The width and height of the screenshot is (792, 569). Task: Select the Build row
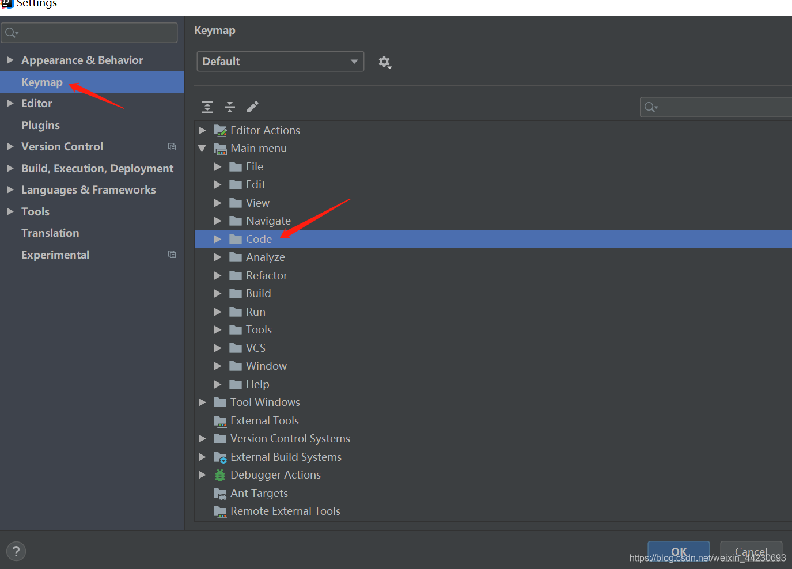tap(493, 294)
